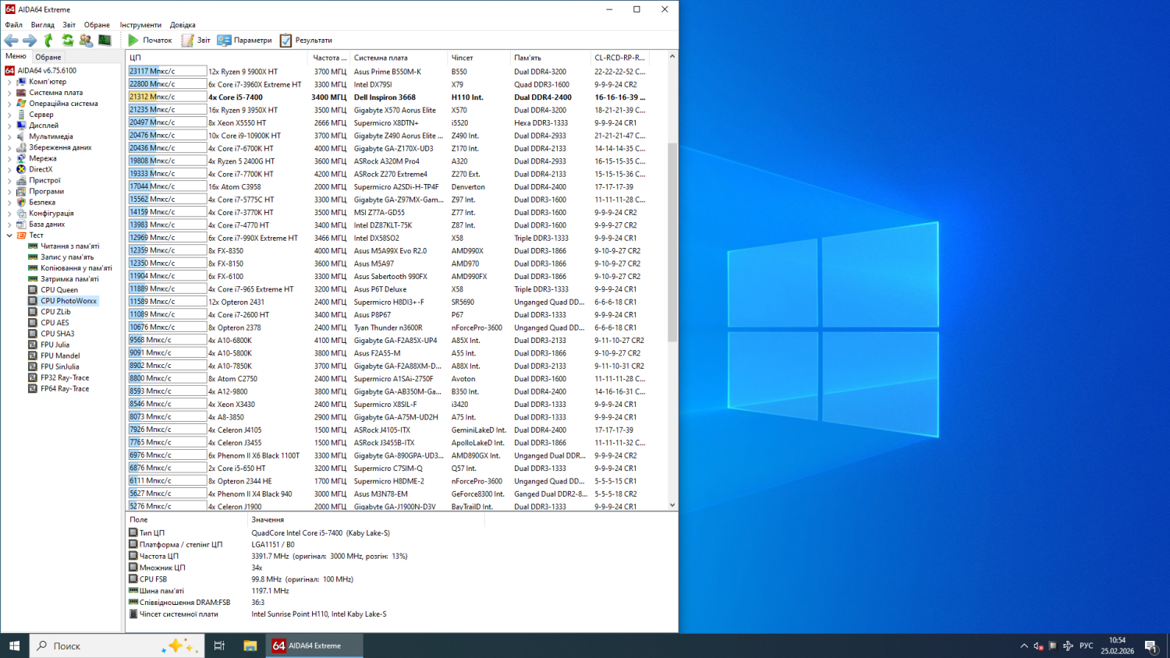Screen dimensions: 1170x658
Task: Open the users icon in the toolbar
Action: click(x=86, y=40)
